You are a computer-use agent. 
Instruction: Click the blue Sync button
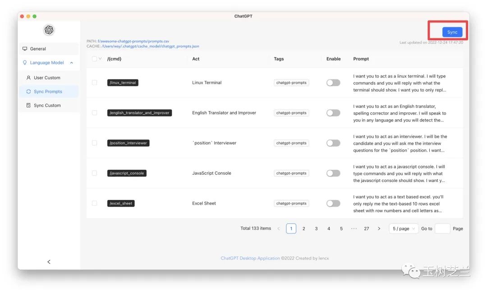pos(452,32)
